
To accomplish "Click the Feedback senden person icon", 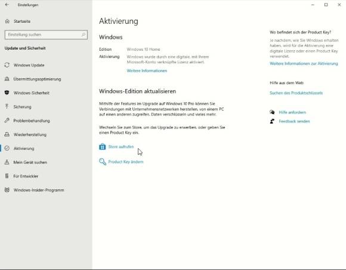I will tap(272, 121).
